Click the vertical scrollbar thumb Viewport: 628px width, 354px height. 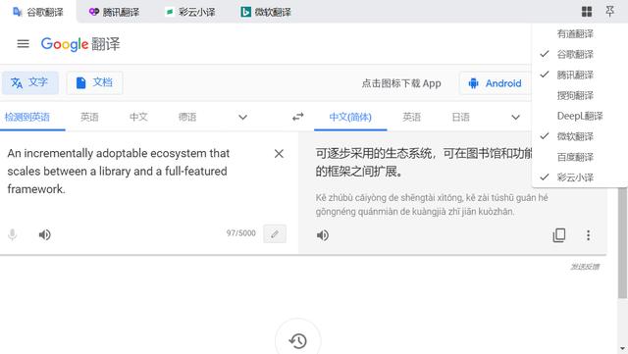click(x=622, y=242)
